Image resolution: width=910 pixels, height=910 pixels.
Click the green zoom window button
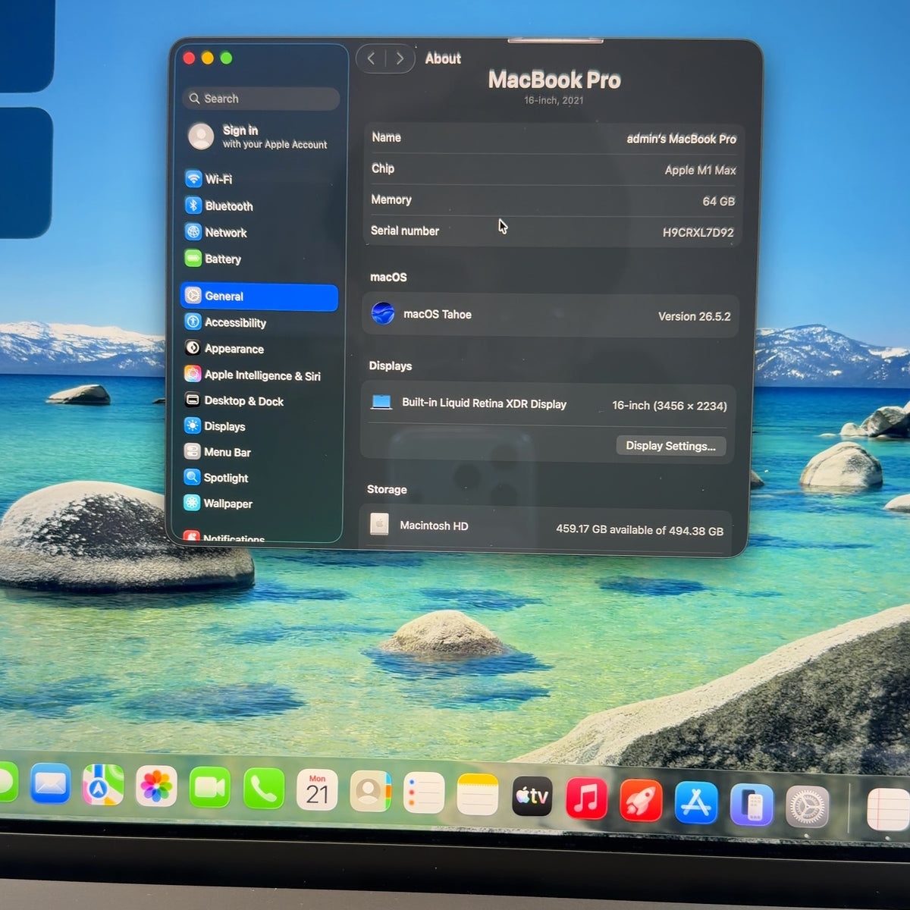[x=226, y=58]
